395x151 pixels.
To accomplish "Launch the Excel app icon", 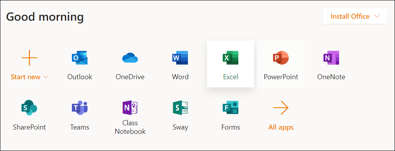I will tap(231, 58).
